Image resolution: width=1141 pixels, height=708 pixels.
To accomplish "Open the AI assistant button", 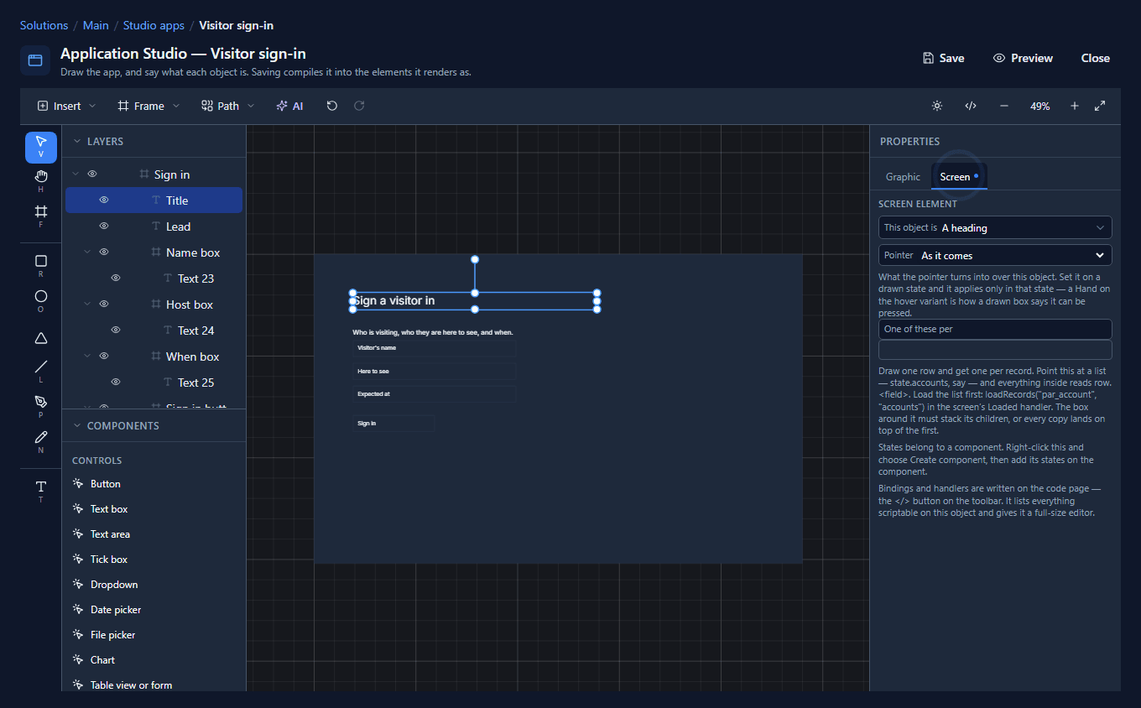I will click(289, 106).
